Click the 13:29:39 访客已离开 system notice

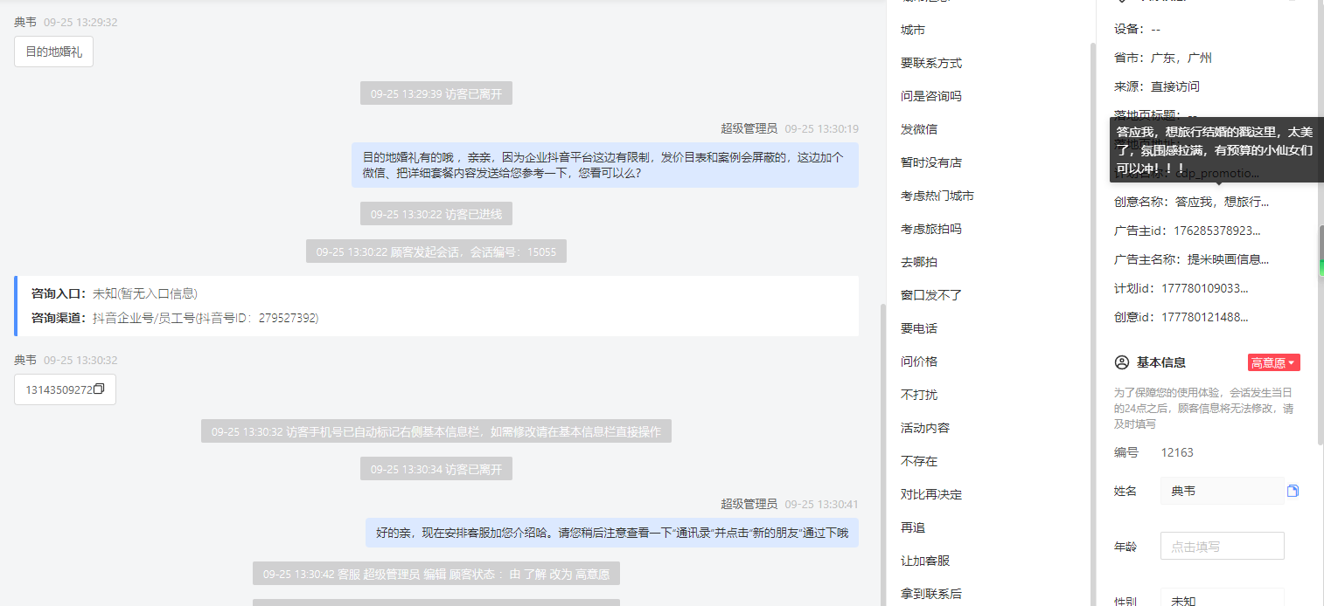436,93
